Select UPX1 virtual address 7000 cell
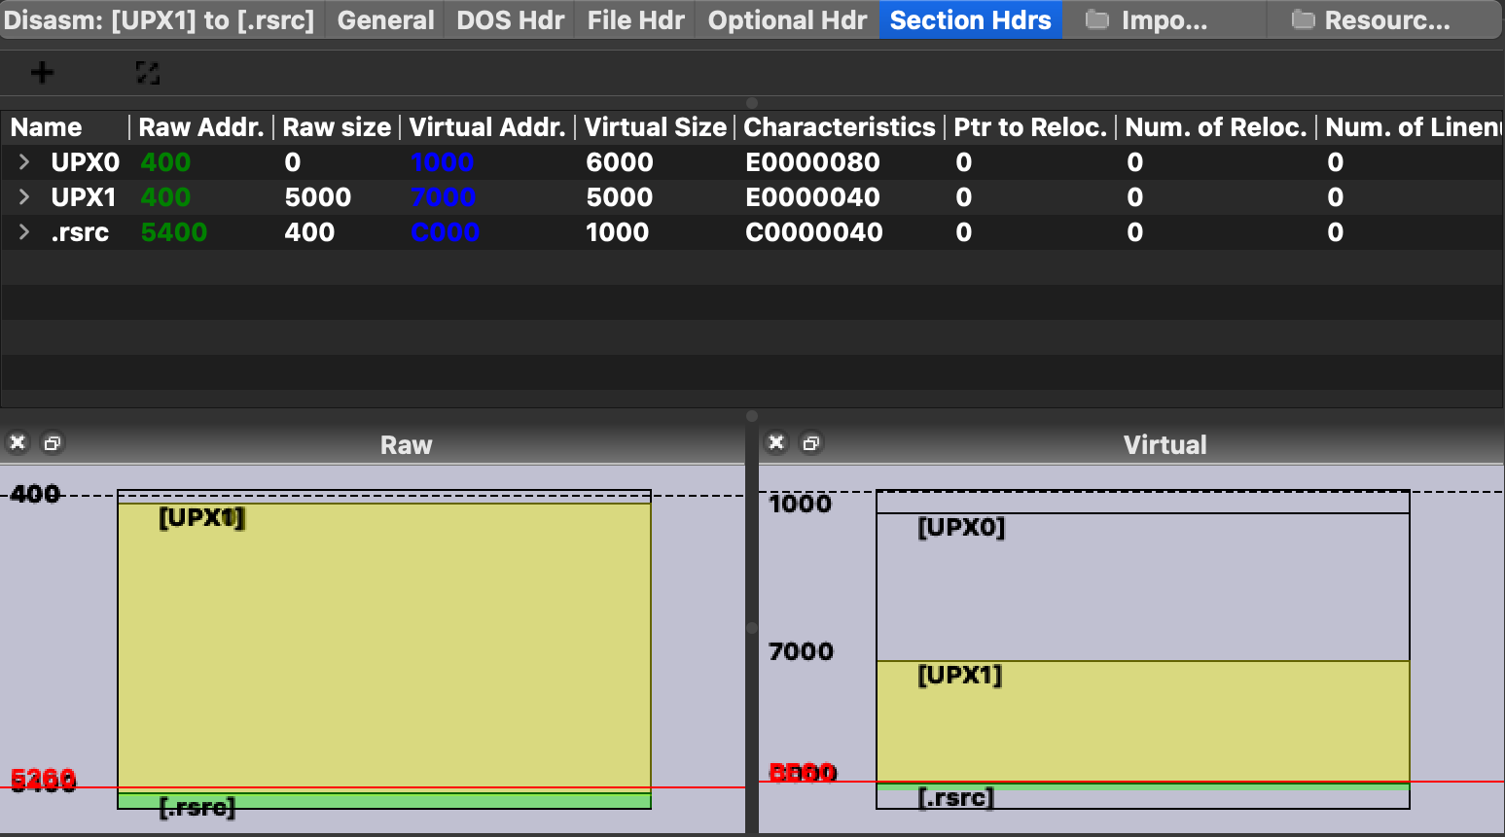 pos(443,197)
